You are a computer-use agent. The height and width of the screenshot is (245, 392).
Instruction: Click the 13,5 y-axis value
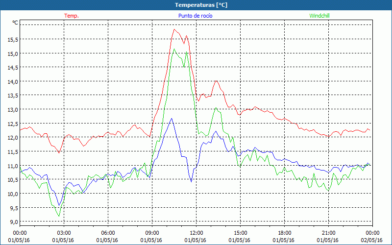tap(13, 95)
